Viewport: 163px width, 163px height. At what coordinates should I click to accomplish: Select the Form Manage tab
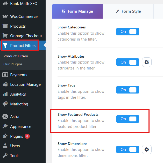pos(77,11)
